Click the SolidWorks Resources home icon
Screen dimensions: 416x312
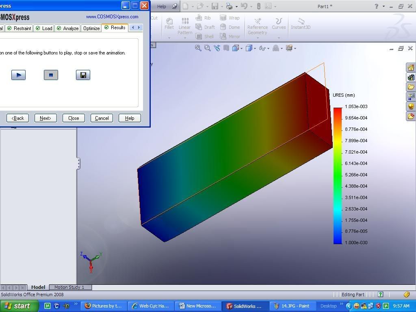pyautogui.click(x=411, y=67)
